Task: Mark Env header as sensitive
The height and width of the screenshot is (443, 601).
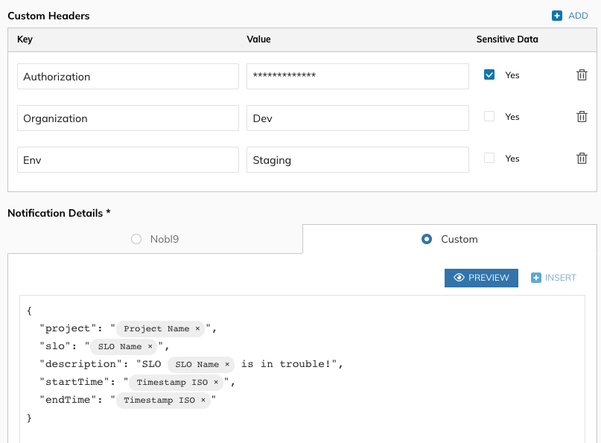Action: [489, 159]
